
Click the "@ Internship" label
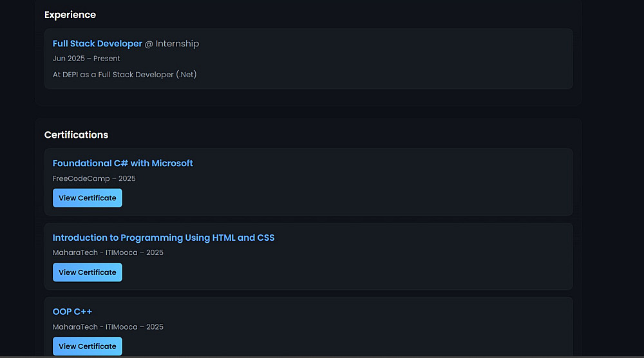pos(172,44)
